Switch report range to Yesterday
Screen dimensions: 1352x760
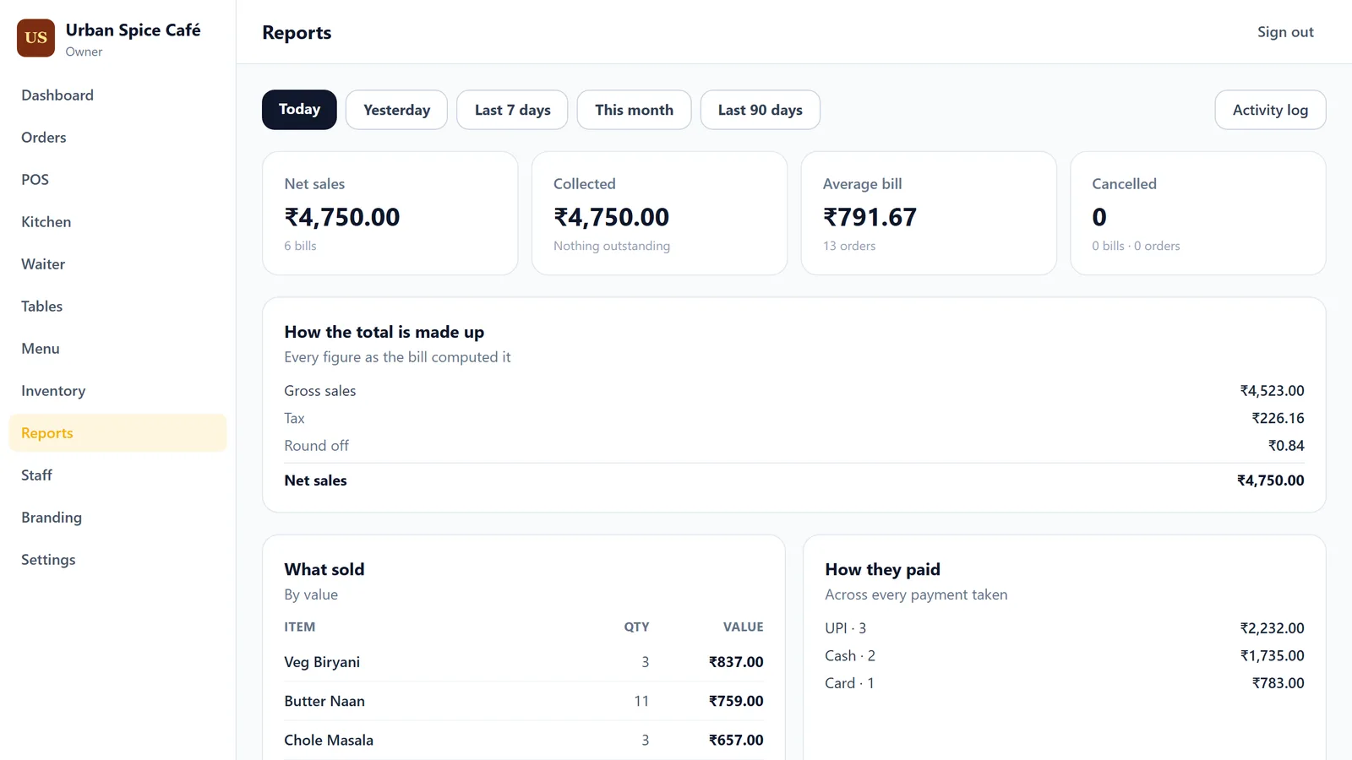396,110
